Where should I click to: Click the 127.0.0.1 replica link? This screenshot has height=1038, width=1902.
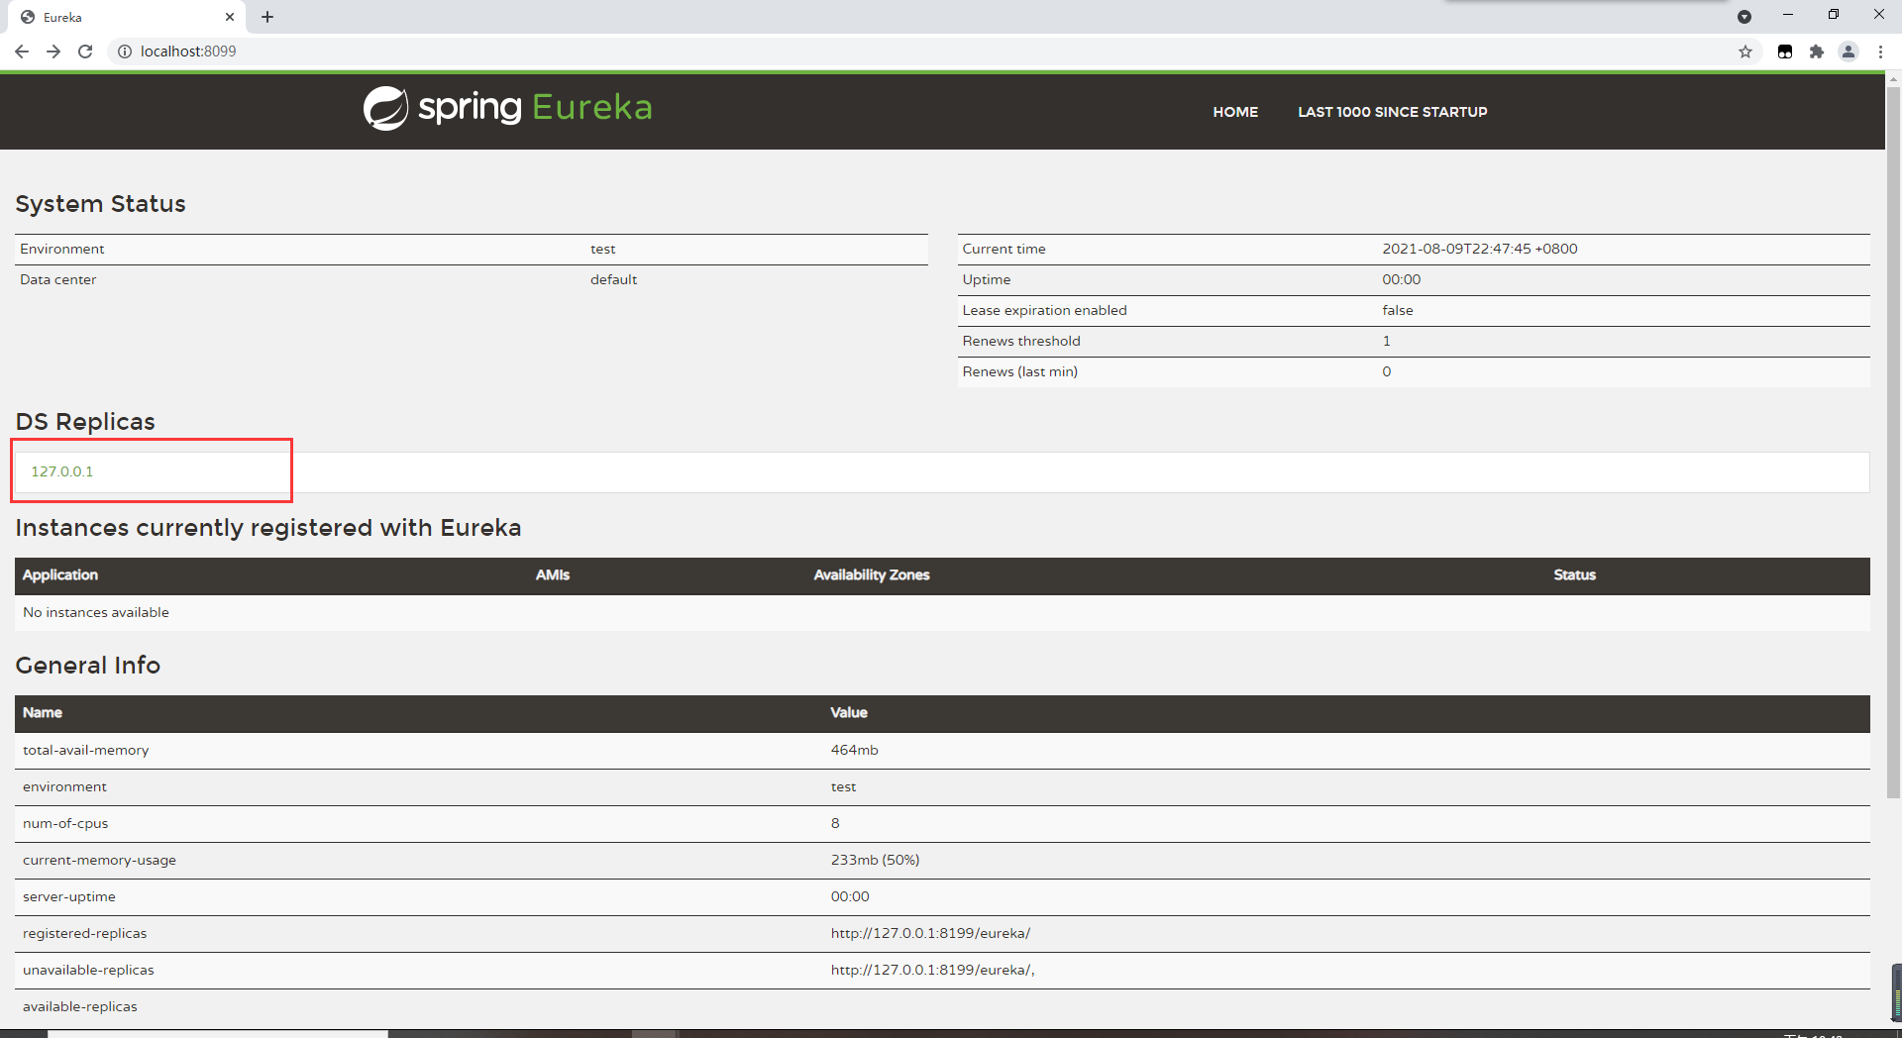click(62, 471)
